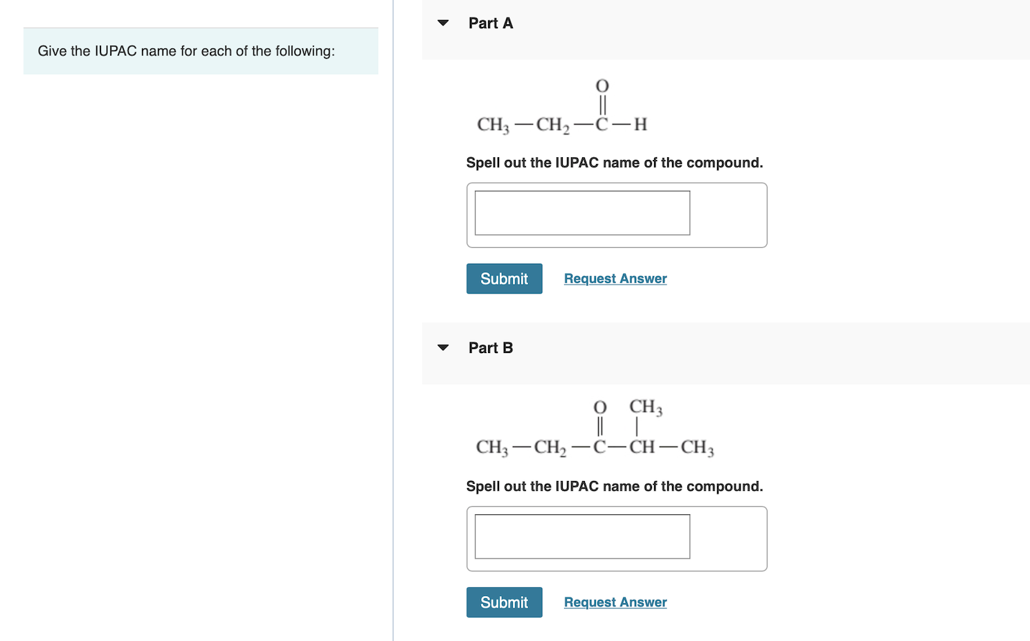Screen dimensions: 1030x641
Task: Click the Part B disclosure arrow icon
Action: click(x=443, y=347)
